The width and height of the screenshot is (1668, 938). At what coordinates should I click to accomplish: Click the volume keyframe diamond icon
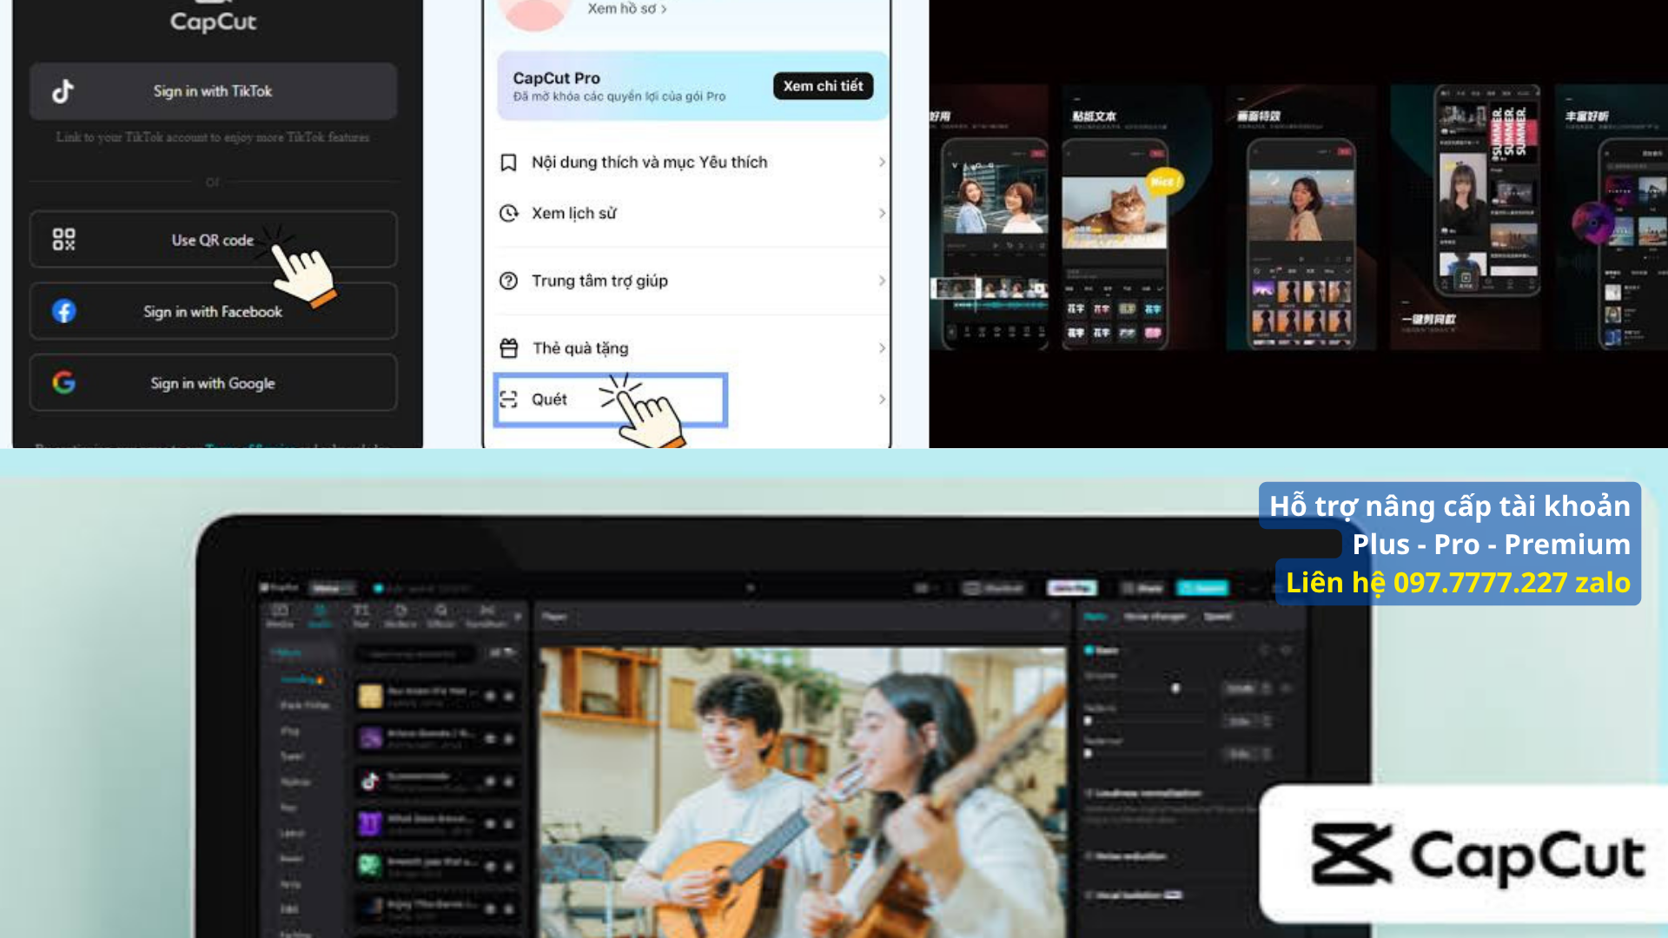1287,688
